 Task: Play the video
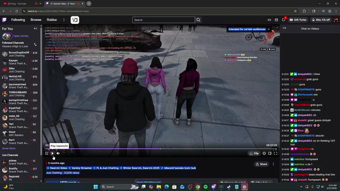[x=52, y=153]
